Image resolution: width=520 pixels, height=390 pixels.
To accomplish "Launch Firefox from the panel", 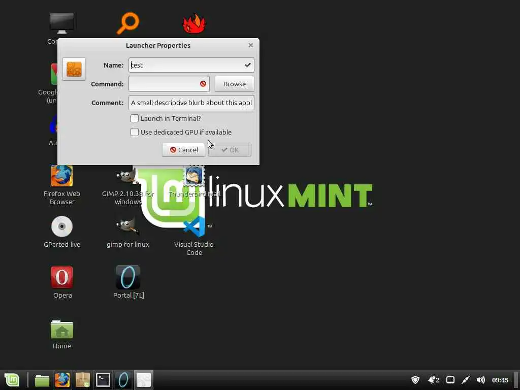I will [62, 380].
